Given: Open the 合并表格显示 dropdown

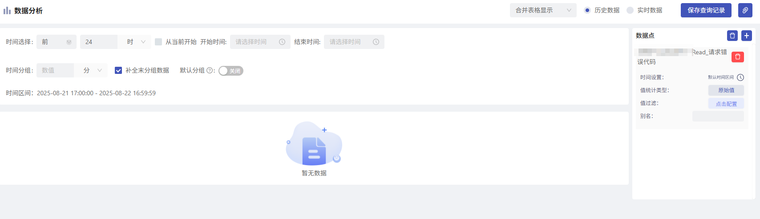Looking at the screenshot, I should (543, 10).
